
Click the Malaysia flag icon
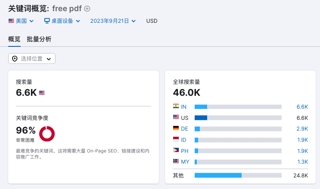(x=176, y=162)
